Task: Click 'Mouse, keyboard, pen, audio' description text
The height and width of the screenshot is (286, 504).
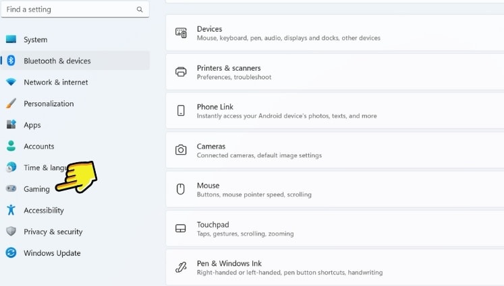Action: coord(289,38)
